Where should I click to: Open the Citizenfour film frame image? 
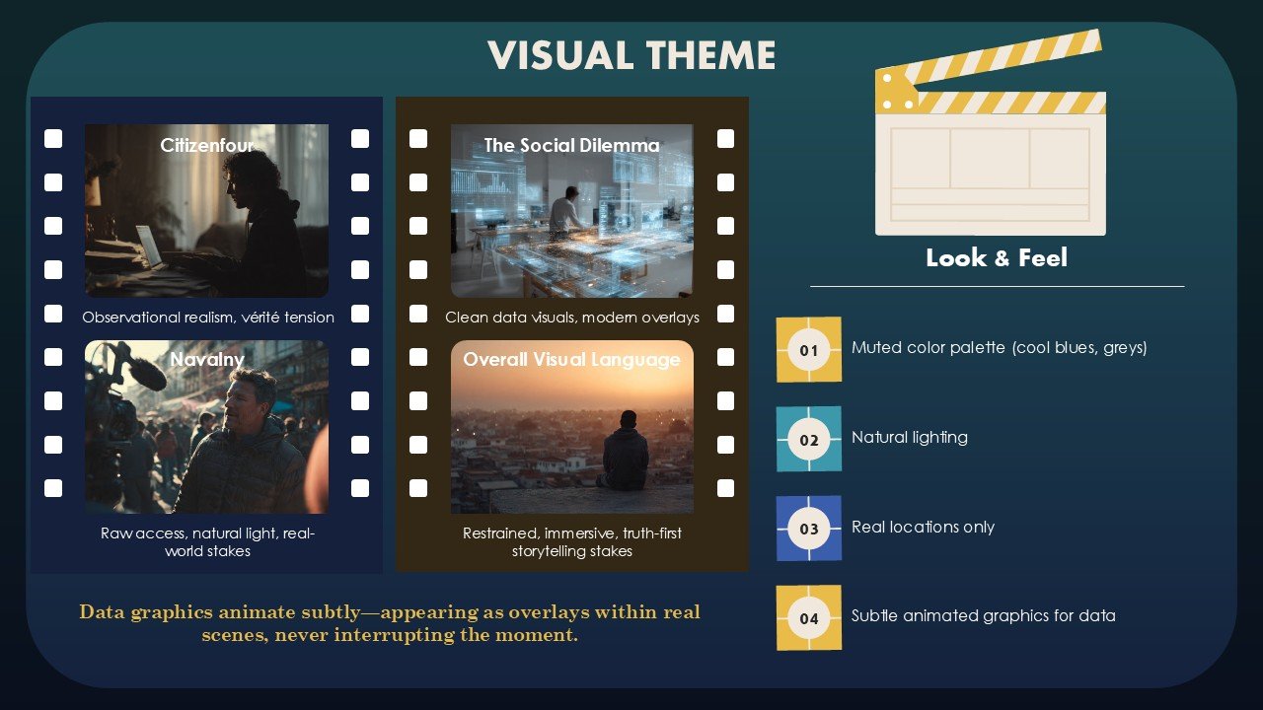point(206,211)
